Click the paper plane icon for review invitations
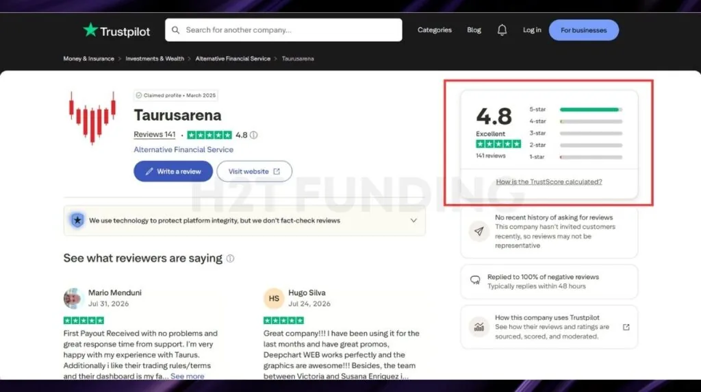701x392 pixels. [x=479, y=232]
